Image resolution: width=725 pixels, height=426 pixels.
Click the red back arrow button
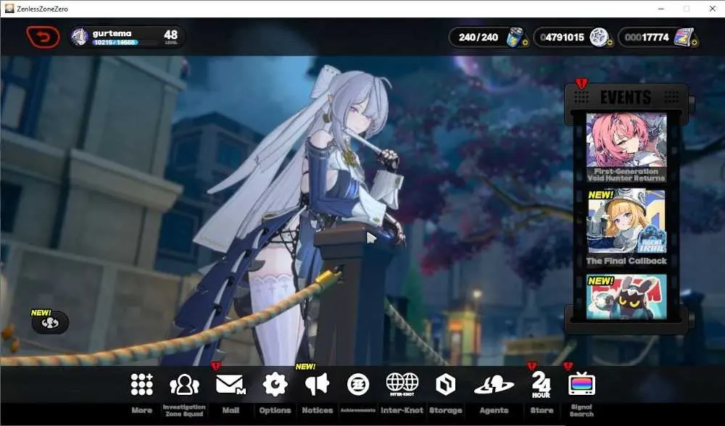tap(43, 37)
